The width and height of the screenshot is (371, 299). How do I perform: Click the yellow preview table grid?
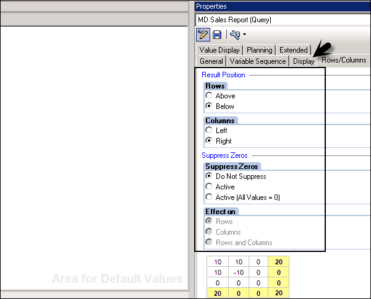[x=247, y=276]
